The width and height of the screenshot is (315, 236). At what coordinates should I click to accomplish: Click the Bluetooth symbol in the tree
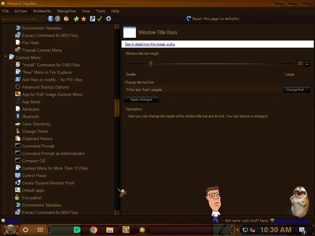click(18, 116)
